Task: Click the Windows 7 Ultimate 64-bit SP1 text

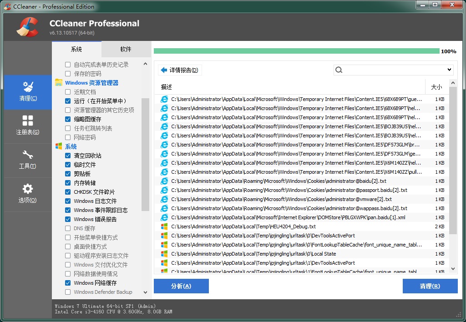Action: (x=105, y=306)
